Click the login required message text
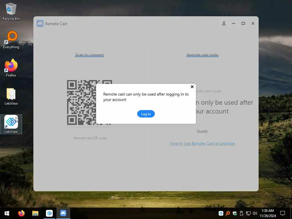The width and height of the screenshot is (292, 219). [x=146, y=97]
